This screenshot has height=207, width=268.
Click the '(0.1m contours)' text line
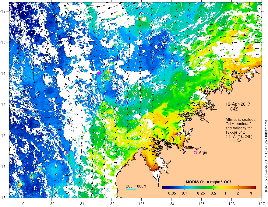tap(238, 124)
